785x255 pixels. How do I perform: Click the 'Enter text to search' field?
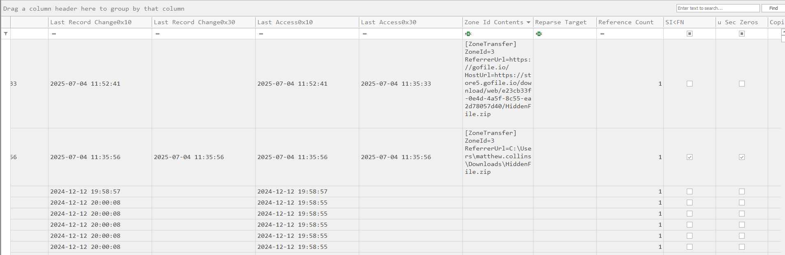tap(718, 8)
